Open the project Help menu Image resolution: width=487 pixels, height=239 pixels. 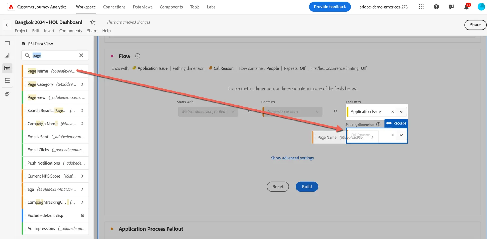click(106, 31)
